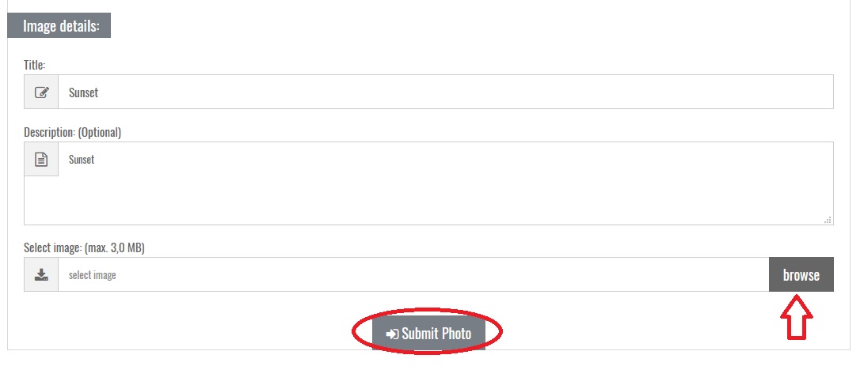Click the word Sunset in the Title field
The image size is (864, 370).
83,92
